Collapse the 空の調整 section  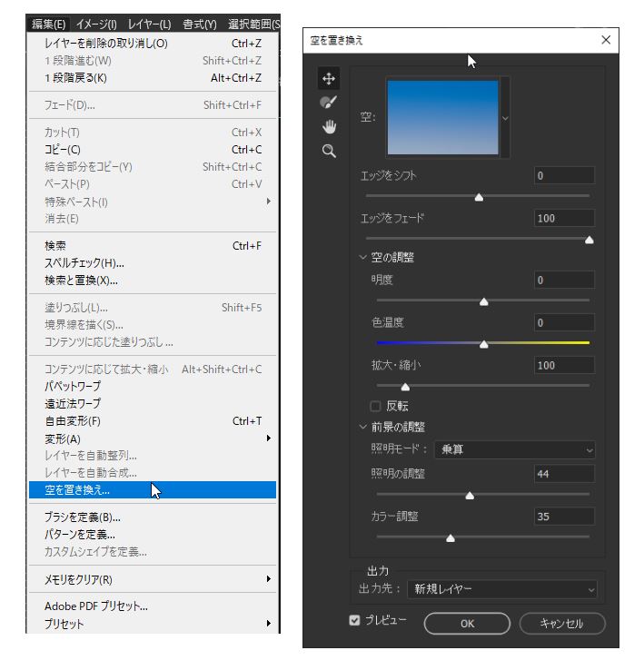click(x=362, y=257)
